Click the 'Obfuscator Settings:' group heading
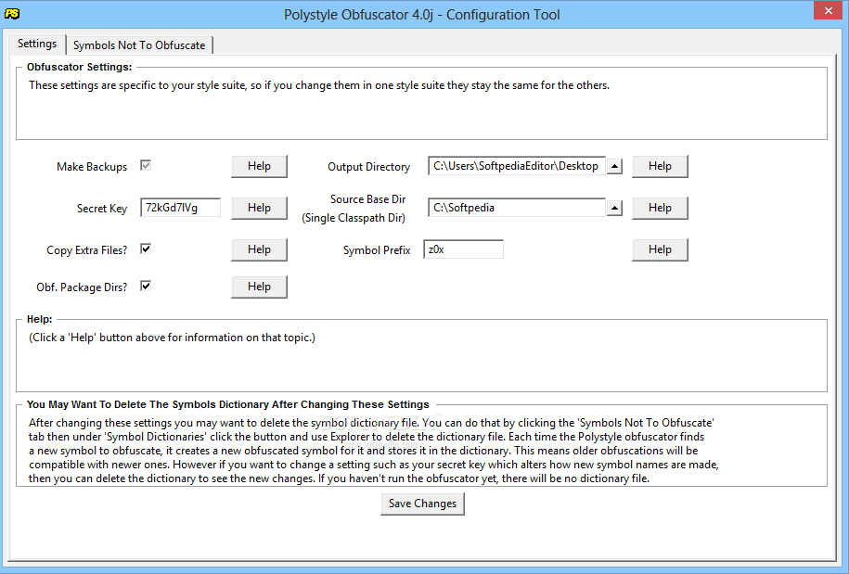This screenshot has height=574, width=849. point(80,67)
